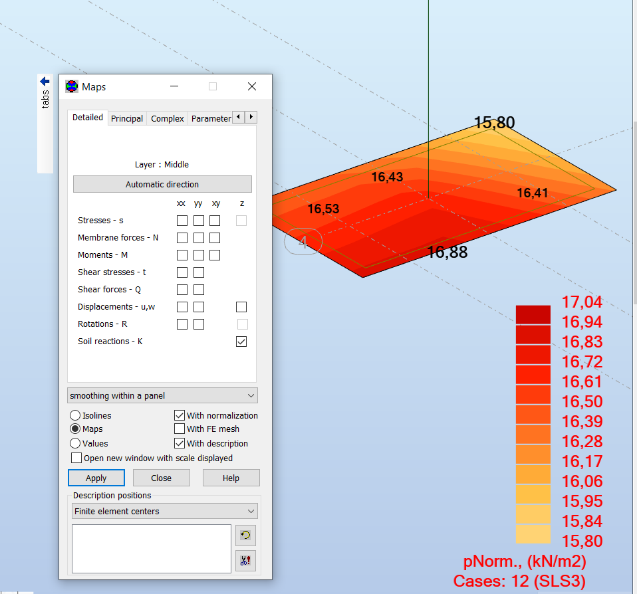Enable With FE mesh
Image resolution: width=637 pixels, height=594 pixels.
coord(180,429)
